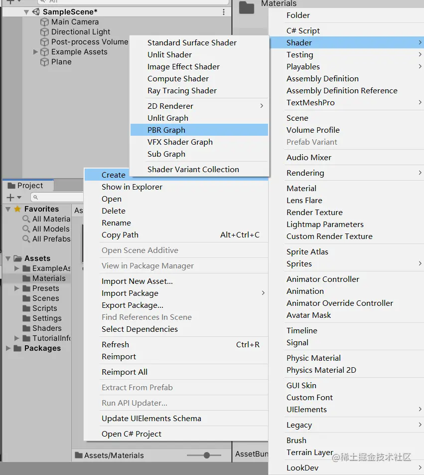
Task: Expand the TutorialInfo folder arrow
Action: (x=16, y=338)
